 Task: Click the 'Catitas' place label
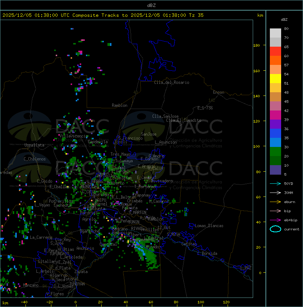(189, 244)
